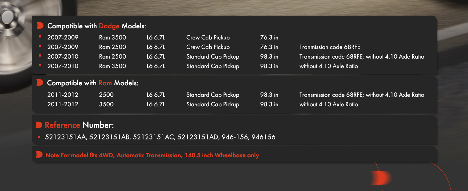
Task: Click the 'Compatible with Ram Models' heading
Action: tap(93, 83)
